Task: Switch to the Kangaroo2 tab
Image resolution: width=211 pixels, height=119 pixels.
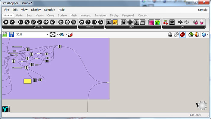Action: coord(128,15)
